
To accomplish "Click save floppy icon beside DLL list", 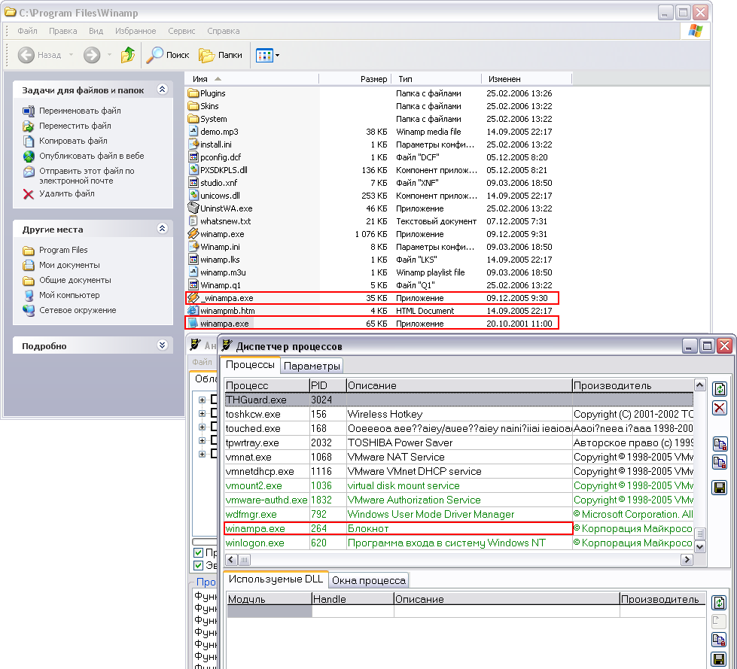I will [x=719, y=658].
